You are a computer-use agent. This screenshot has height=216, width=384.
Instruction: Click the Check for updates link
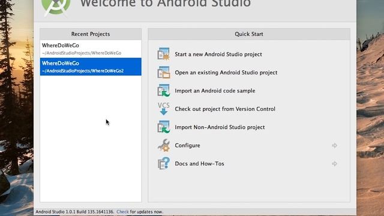pos(122,212)
